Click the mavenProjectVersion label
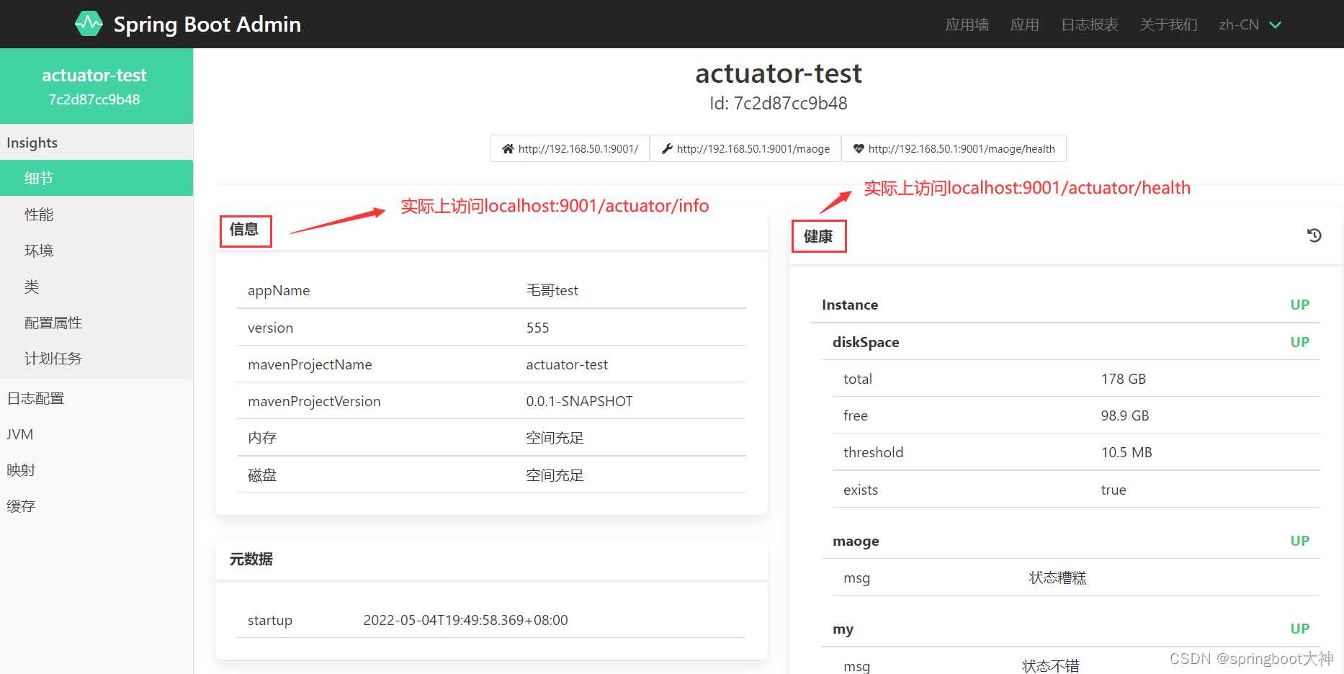This screenshot has height=674, width=1344. pyautogui.click(x=314, y=401)
